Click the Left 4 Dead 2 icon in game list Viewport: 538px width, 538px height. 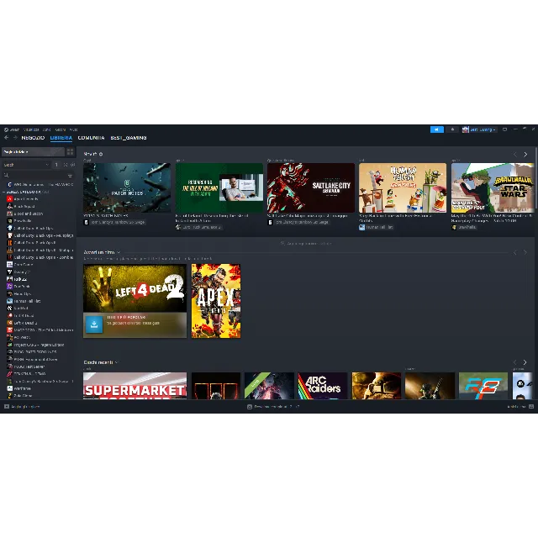pyautogui.click(x=9, y=323)
